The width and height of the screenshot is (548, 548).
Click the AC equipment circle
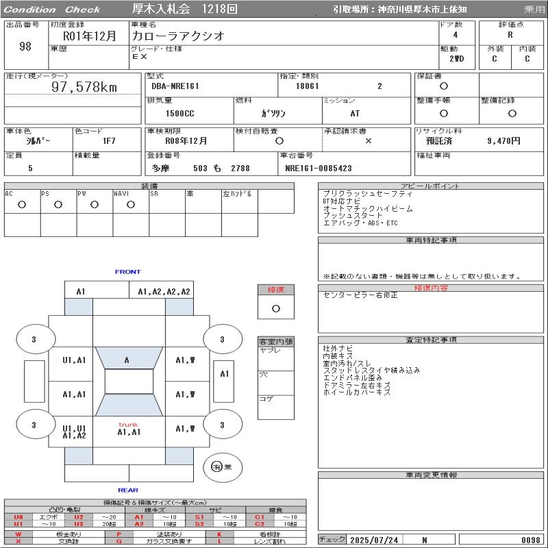tap(22, 205)
